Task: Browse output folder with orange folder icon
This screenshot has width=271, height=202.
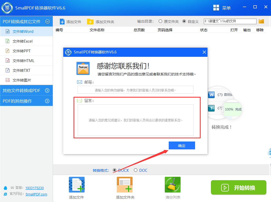Action: (261, 21)
